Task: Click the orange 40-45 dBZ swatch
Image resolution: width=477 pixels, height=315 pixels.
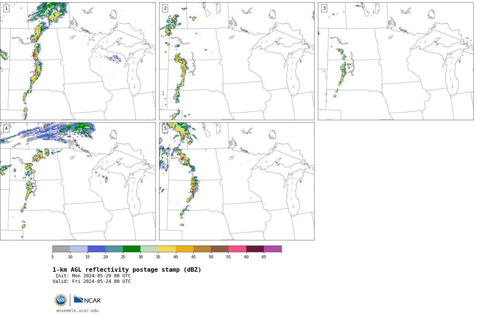Action: [x=184, y=249]
